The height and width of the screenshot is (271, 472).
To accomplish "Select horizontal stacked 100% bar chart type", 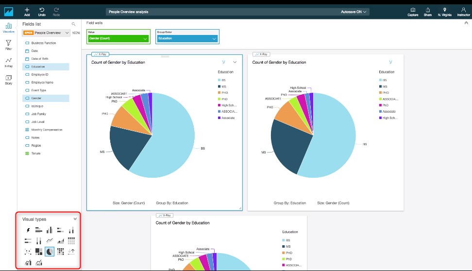I will tap(28, 240).
